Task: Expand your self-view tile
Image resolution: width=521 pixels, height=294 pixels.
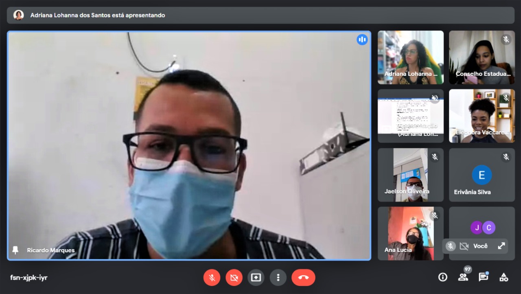Action: pos(501,246)
